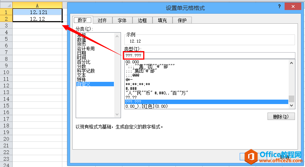Select cell A2 containing 12.12
The width and height of the screenshot is (305, 167).
[x=37, y=19]
